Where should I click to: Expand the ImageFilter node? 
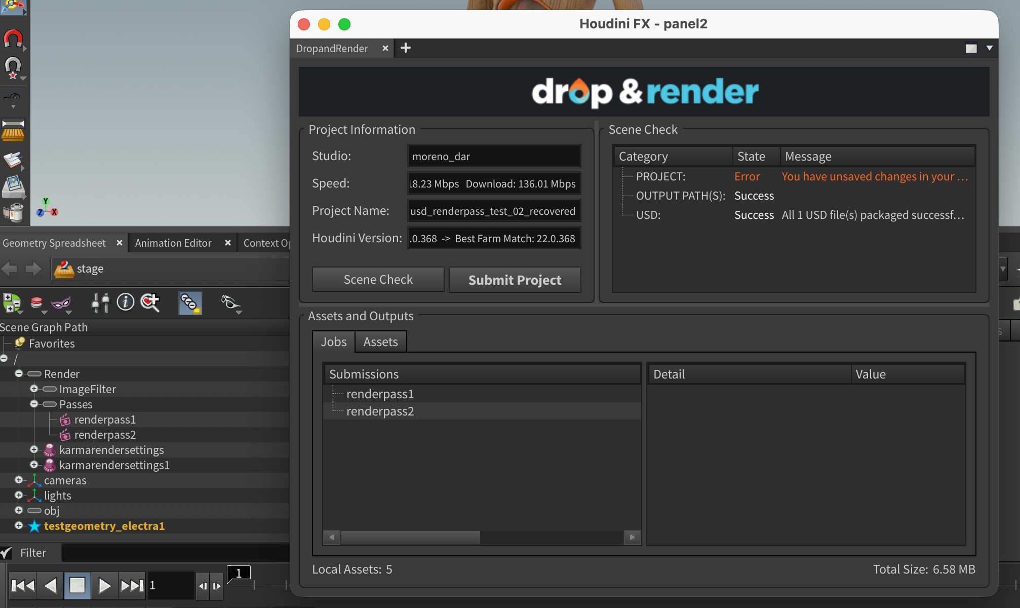34,389
